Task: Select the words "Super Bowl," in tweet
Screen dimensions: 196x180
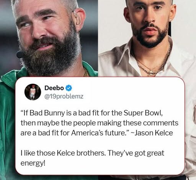Action: pos(143,113)
